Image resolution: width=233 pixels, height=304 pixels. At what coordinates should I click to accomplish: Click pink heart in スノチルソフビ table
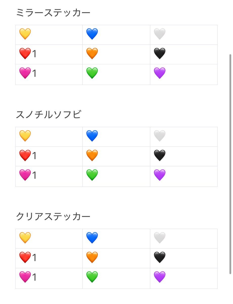[25, 175]
